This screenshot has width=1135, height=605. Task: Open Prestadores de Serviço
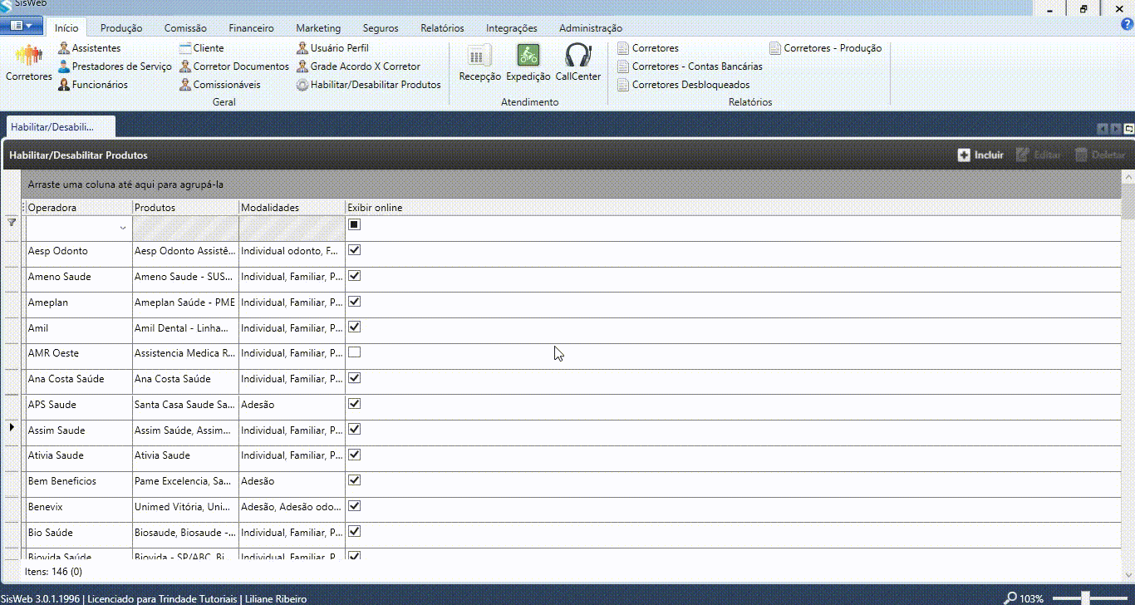pyautogui.click(x=115, y=66)
